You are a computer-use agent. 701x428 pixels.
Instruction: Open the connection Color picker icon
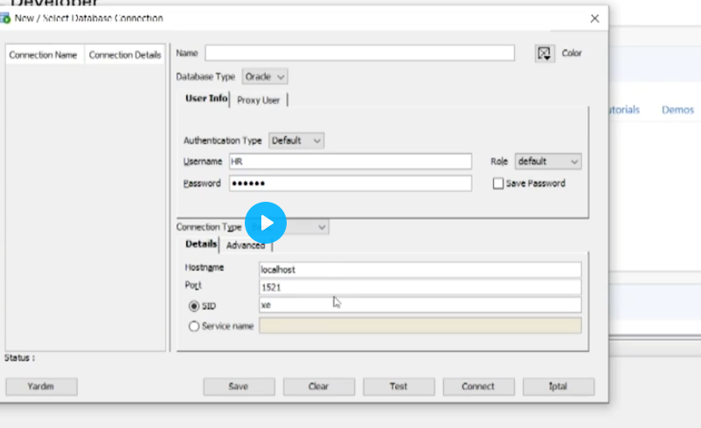tap(545, 53)
